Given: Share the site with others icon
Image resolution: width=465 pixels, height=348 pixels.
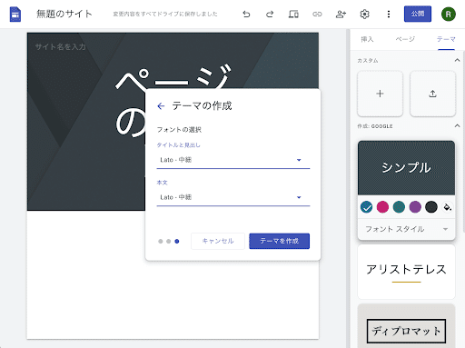Looking at the screenshot, I should (x=341, y=15).
